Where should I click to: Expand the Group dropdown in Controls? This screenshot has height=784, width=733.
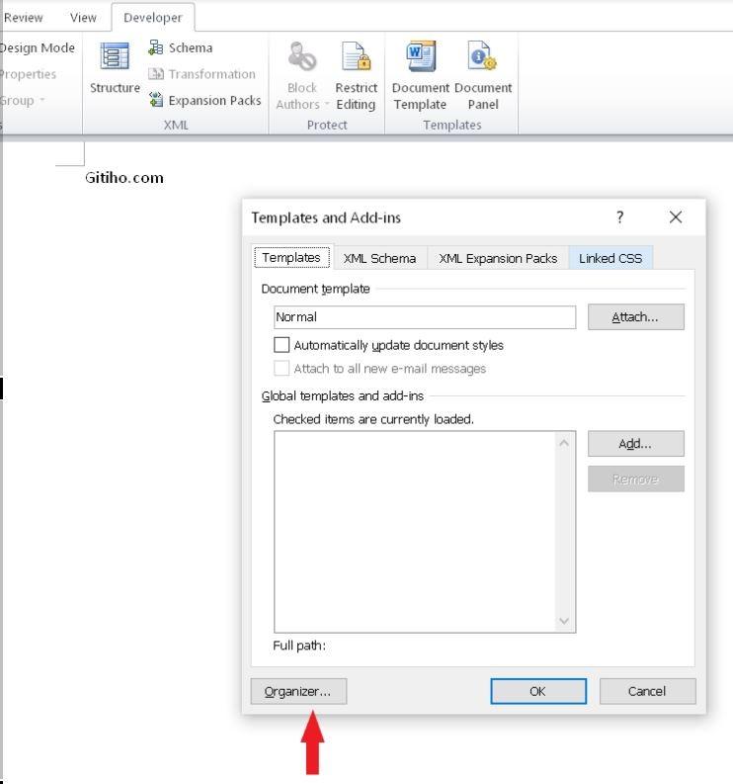[x=41, y=100]
